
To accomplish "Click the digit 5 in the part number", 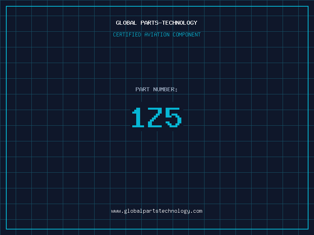I will pos(173,117).
